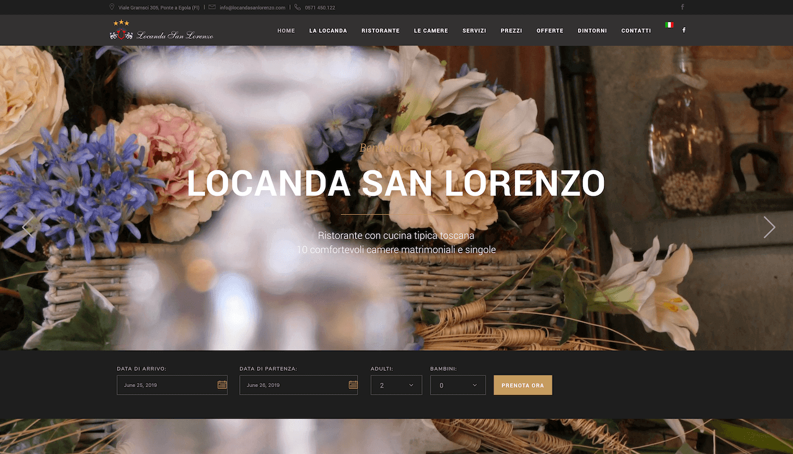Click the envelope email icon in top bar
The image size is (793, 454).
[212, 7]
